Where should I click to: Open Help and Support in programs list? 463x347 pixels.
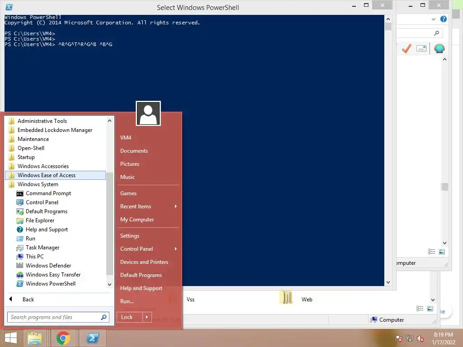point(47,230)
